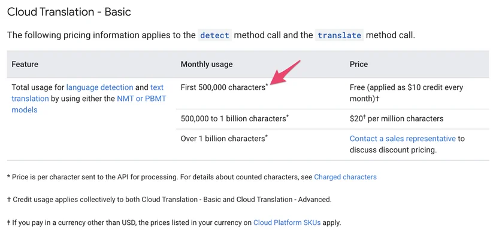Click the asterisk price per character footnote
This screenshot has height=235, width=496.
192,177
